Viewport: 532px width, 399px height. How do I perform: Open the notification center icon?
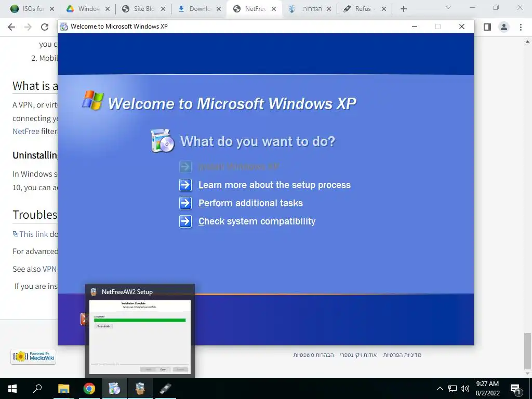pos(515,389)
